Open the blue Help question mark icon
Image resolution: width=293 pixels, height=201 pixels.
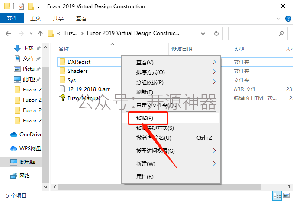tap(288, 19)
